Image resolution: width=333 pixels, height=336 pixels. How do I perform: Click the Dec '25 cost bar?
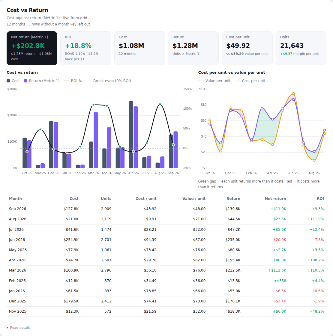(x=51, y=144)
